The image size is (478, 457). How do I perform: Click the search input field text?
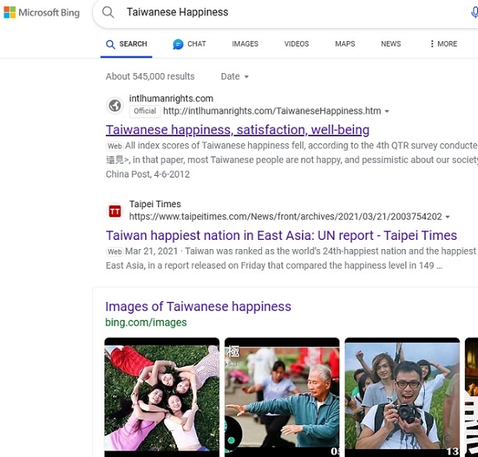click(x=178, y=12)
